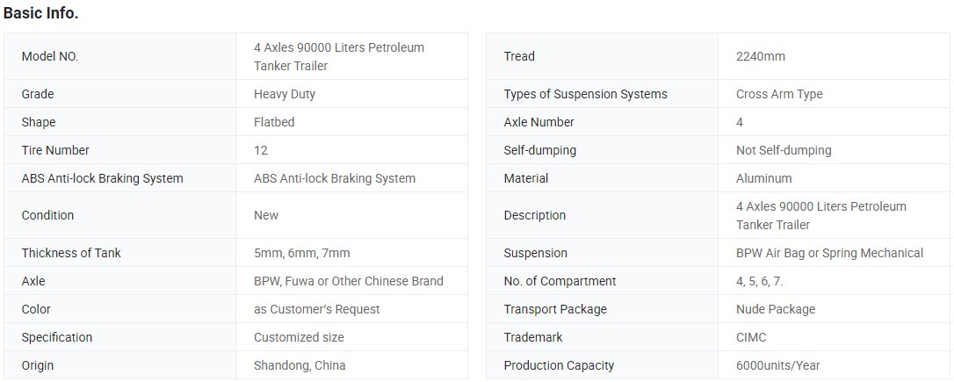This screenshot has height=382, width=954.
Task: Select the Condition value New
Action: 266,215
